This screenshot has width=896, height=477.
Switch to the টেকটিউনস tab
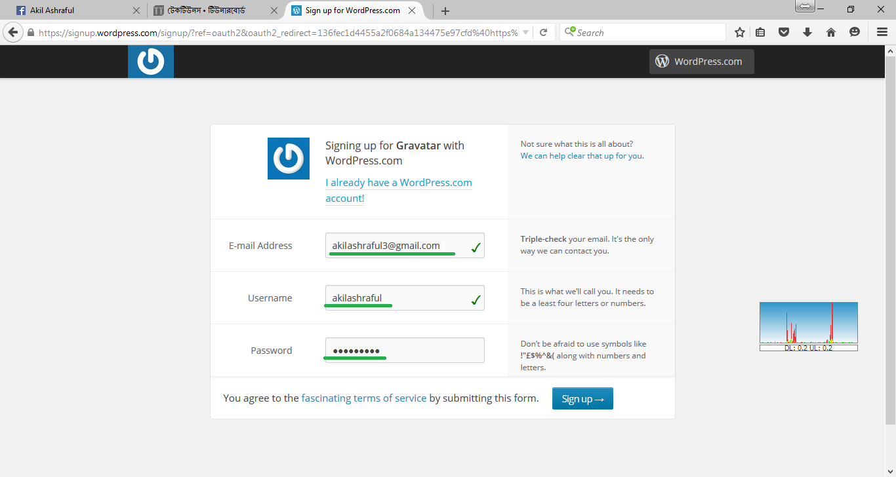(x=216, y=10)
